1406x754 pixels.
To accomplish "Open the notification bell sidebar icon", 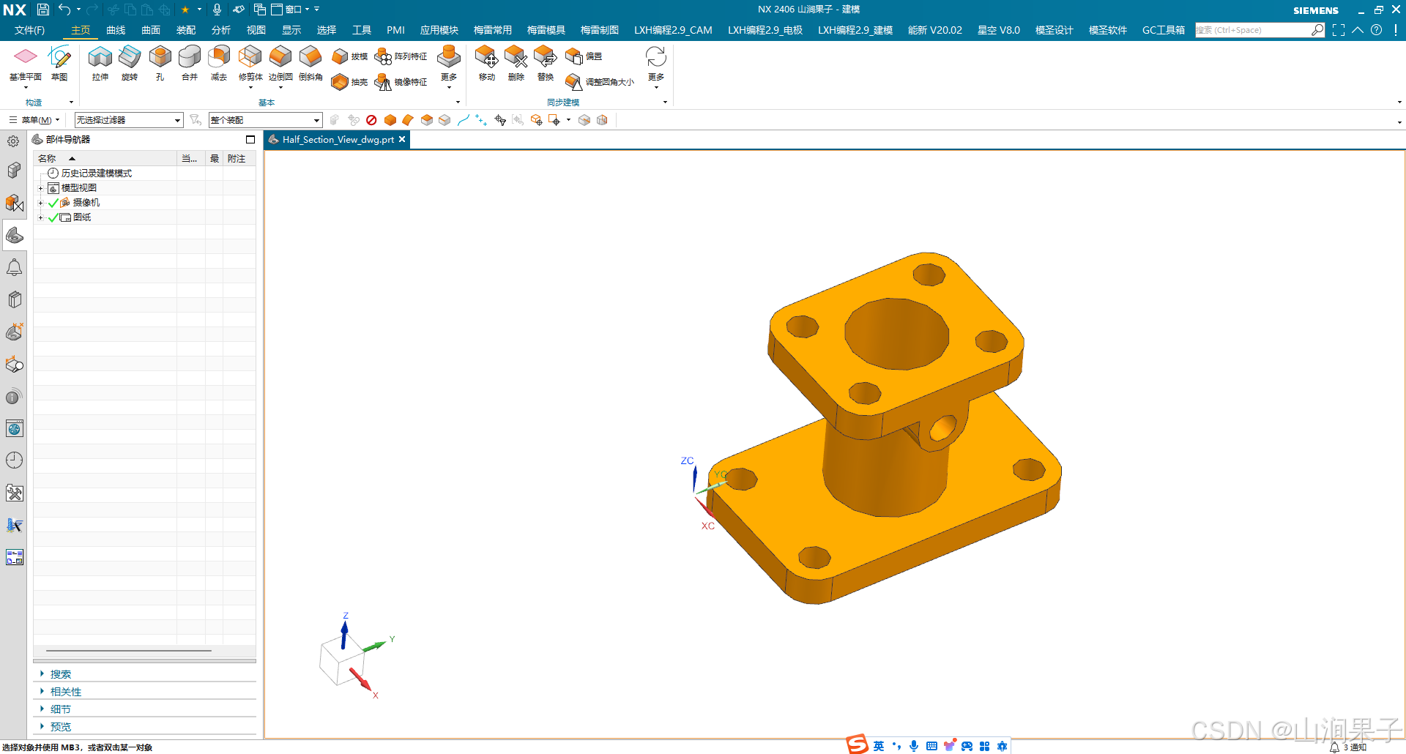I will tap(14, 268).
